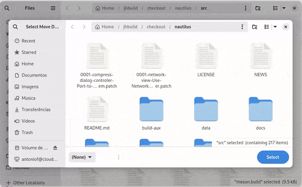
Task: Select the 0001-compress-dialog-controler patch file
Action: tap(97, 66)
